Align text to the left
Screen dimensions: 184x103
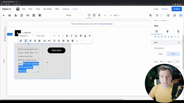point(26,41)
